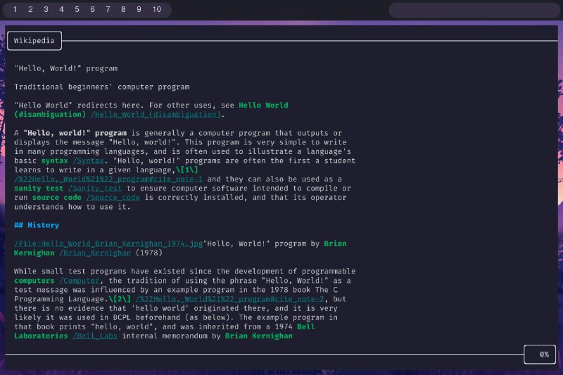This screenshot has height=375, width=563.
Task: Click the ## History heading
Action: tap(37, 225)
